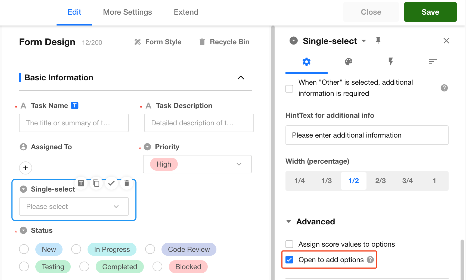Image resolution: width=466 pixels, height=280 pixels.
Task: Uncheck Open to add options
Action: click(290, 260)
